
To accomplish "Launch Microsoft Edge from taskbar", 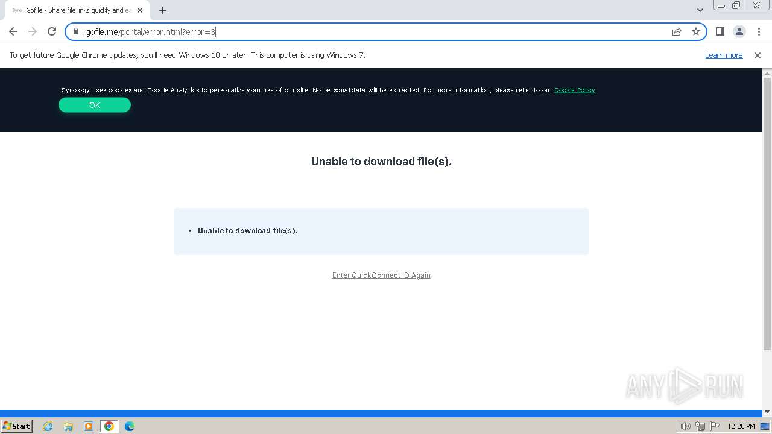I will pos(129,426).
